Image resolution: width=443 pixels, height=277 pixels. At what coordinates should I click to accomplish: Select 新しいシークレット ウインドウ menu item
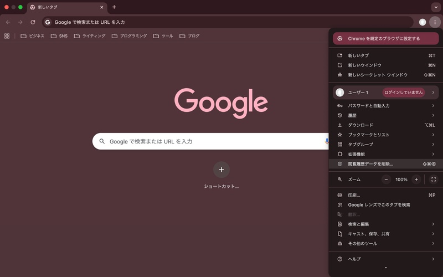[x=385, y=75]
